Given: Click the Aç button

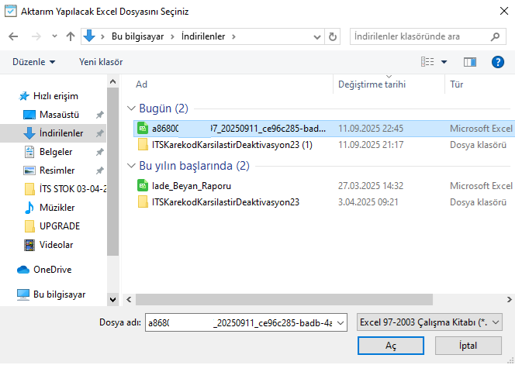Looking at the screenshot, I should coord(391,346).
